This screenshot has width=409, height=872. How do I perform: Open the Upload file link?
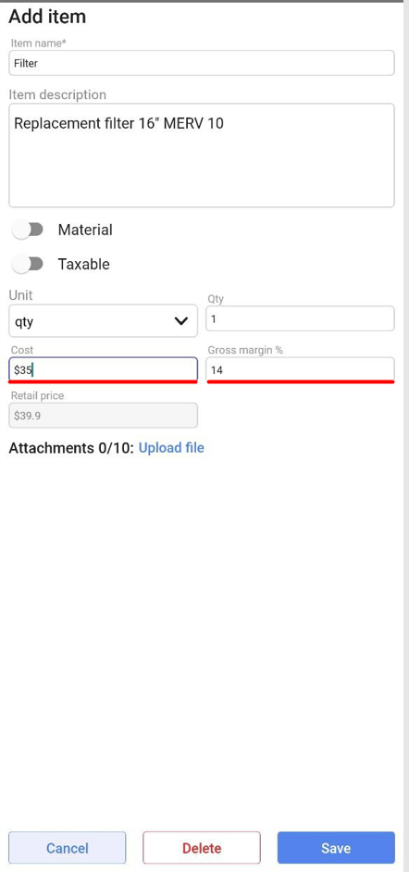point(171,448)
